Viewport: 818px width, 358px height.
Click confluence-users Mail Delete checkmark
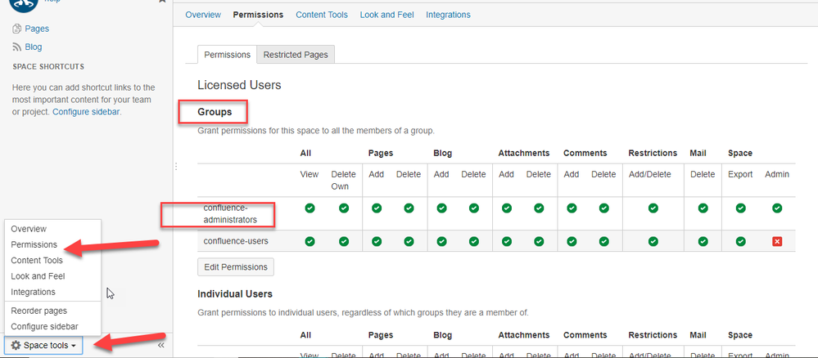pos(703,241)
